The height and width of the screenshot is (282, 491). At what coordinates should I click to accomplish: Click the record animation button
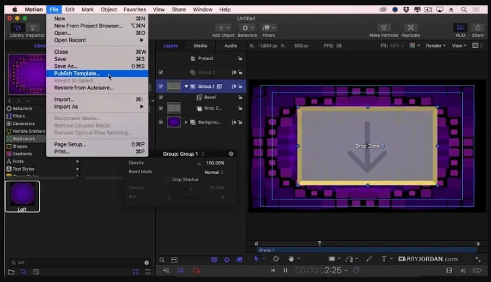(x=197, y=271)
